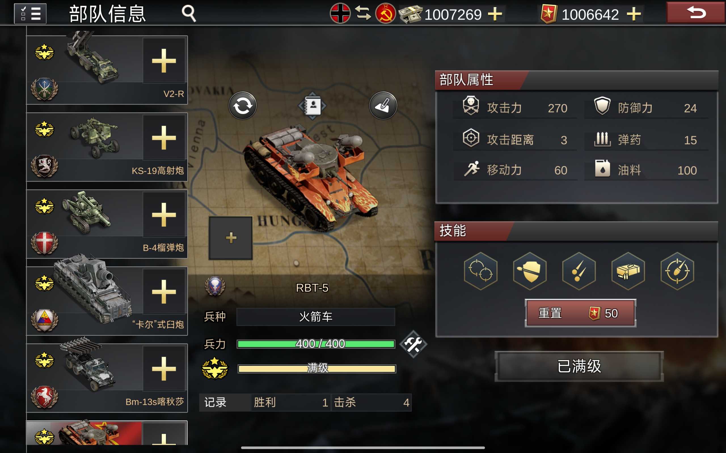Screen dimensions: 726x453
Task: Click the red back arrow button
Action: pos(695,12)
